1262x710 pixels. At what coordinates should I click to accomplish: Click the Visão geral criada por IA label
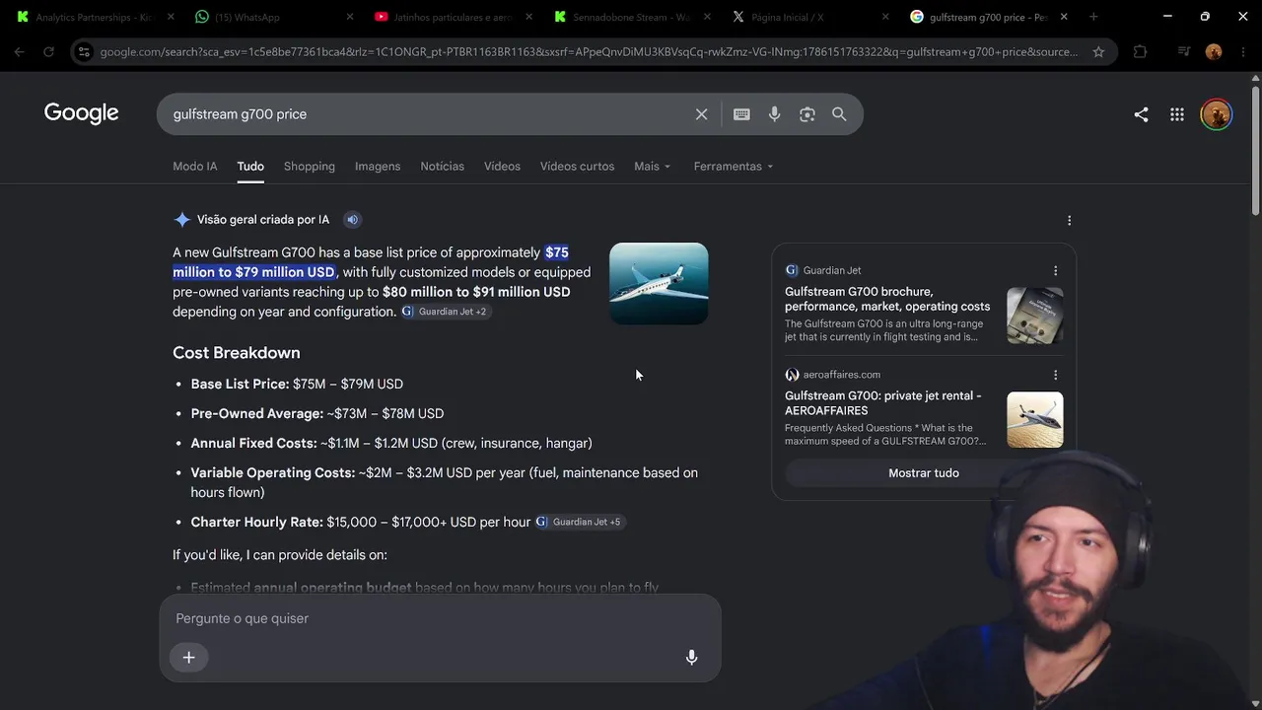click(263, 220)
